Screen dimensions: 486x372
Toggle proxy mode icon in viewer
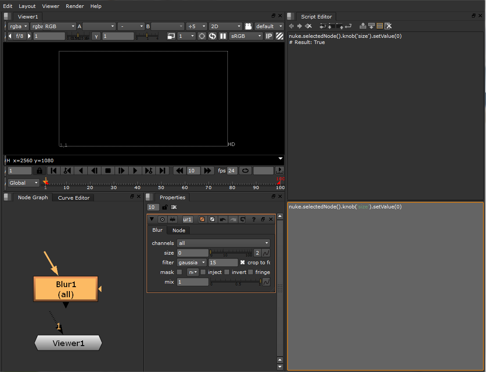(171, 36)
